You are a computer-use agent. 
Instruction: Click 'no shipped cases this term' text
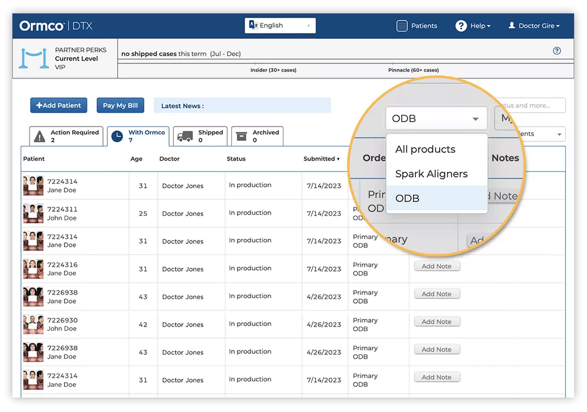[x=164, y=54]
